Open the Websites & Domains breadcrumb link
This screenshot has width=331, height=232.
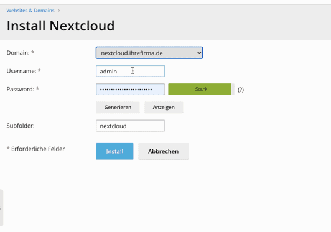30,11
